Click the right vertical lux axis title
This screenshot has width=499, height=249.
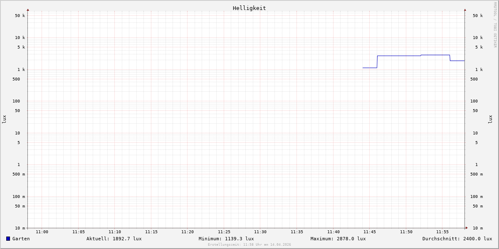coord(490,119)
